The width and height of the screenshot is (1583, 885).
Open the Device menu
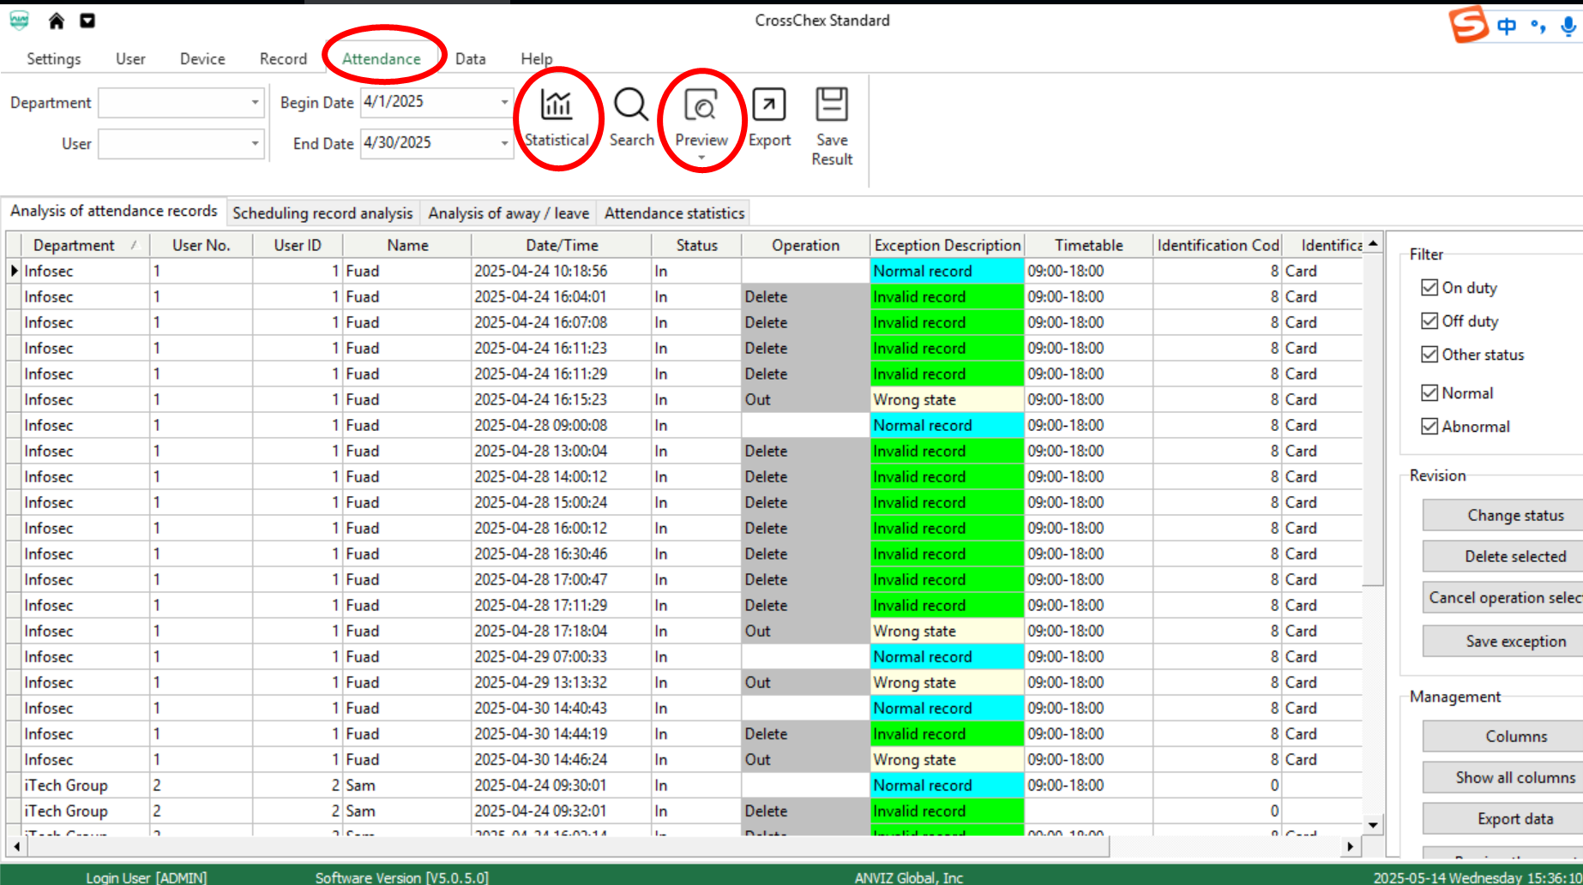pos(202,58)
